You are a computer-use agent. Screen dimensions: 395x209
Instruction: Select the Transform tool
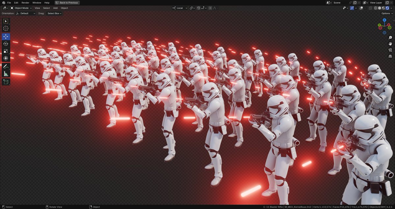[x=6, y=58]
